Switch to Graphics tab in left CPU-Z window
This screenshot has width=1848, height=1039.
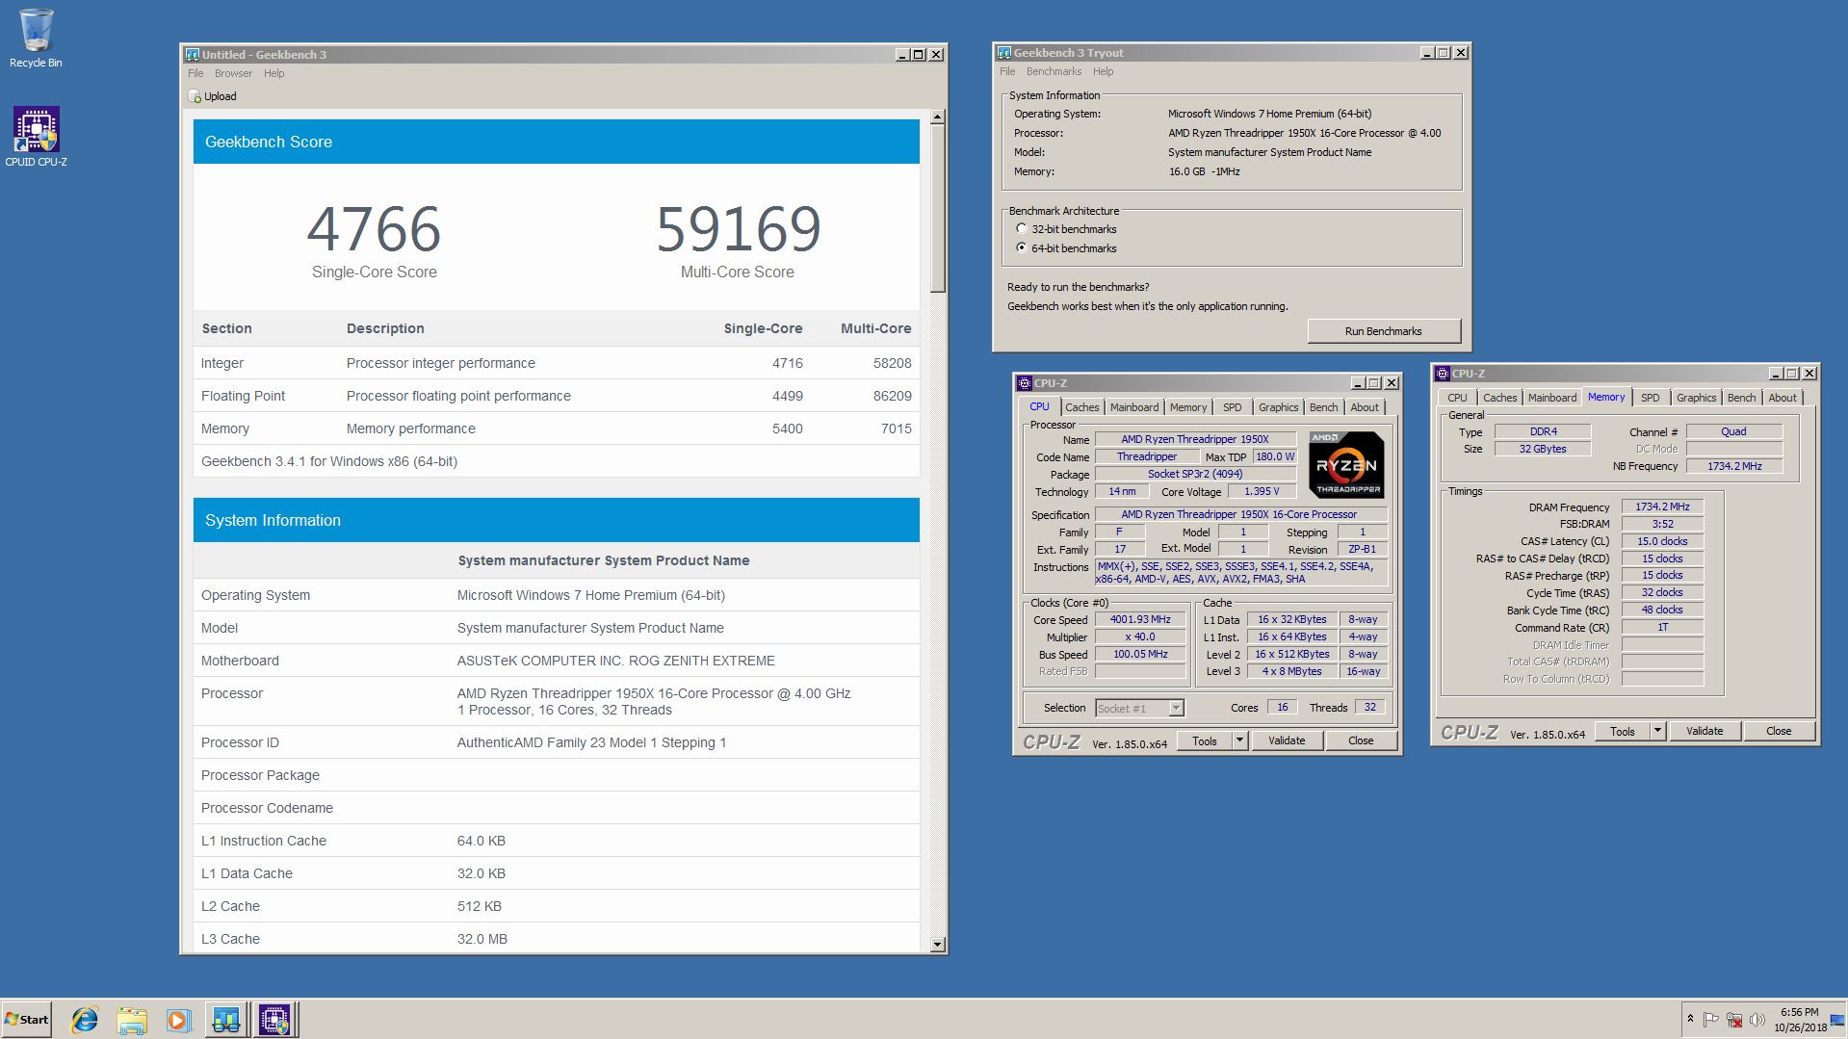point(1279,407)
